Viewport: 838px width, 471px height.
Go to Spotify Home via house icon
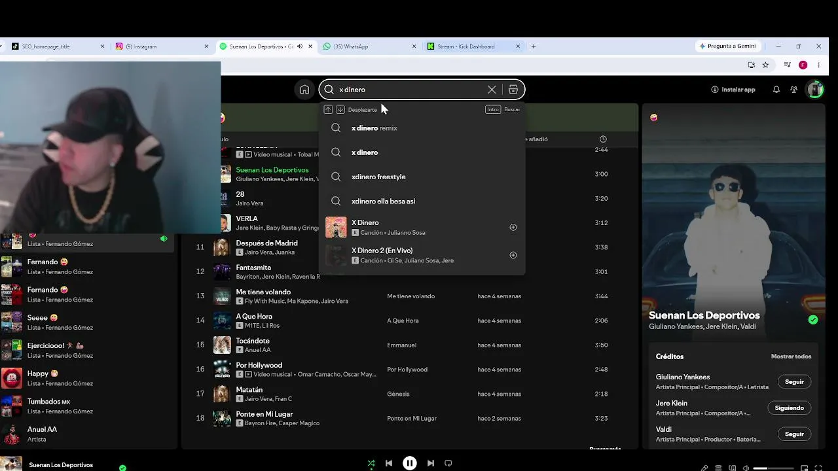(304, 90)
